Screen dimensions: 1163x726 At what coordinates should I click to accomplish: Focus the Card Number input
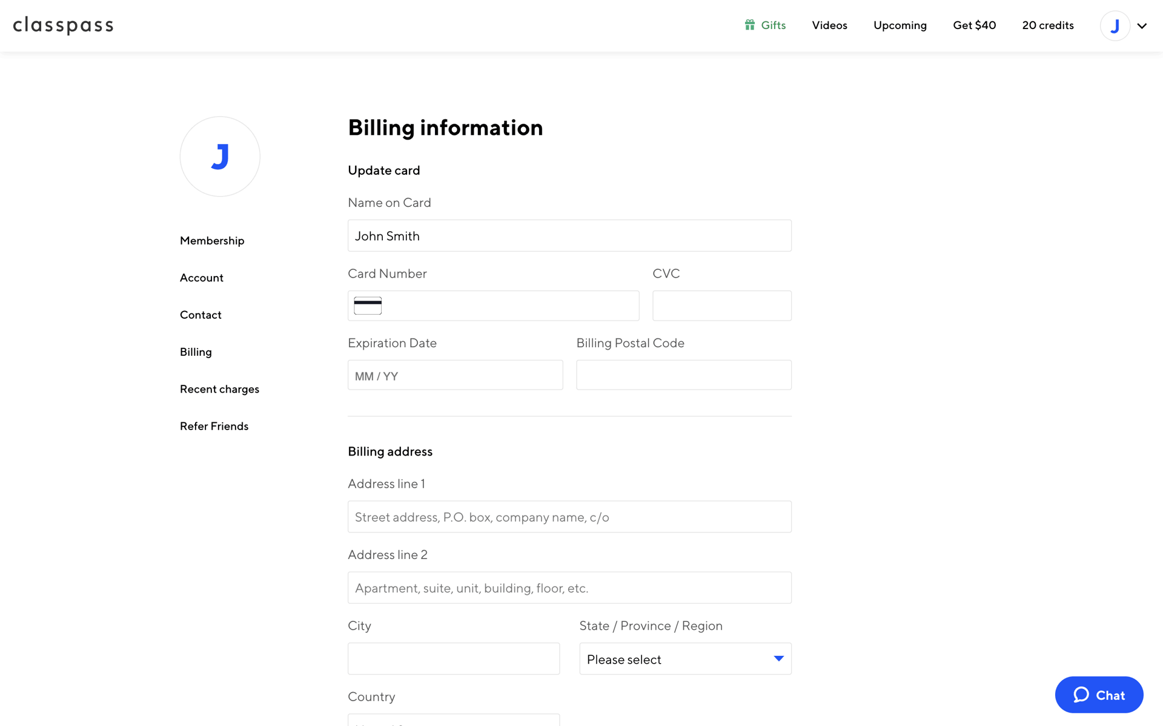tap(494, 306)
